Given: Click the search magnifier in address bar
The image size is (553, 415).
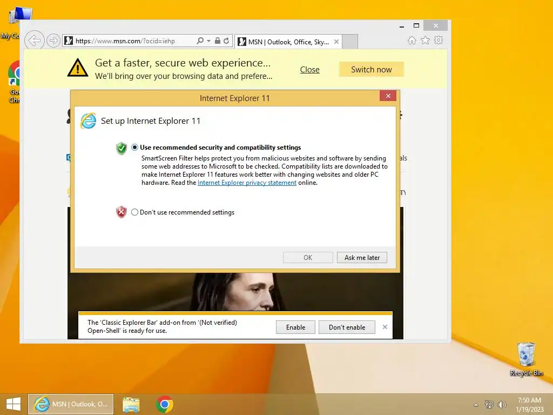Looking at the screenshot, I should tap(200, 41).
